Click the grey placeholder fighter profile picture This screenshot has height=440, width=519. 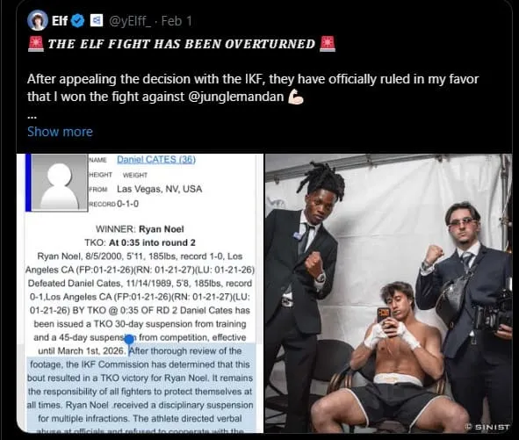coord(60,183)
